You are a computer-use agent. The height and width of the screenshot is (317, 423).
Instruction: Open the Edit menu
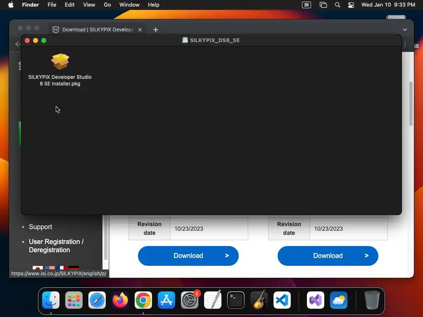coord(69,5)
